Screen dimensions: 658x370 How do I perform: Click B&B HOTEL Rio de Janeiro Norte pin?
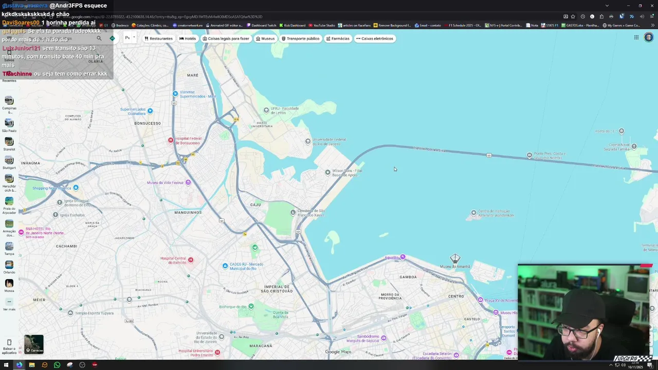[21, 232]
